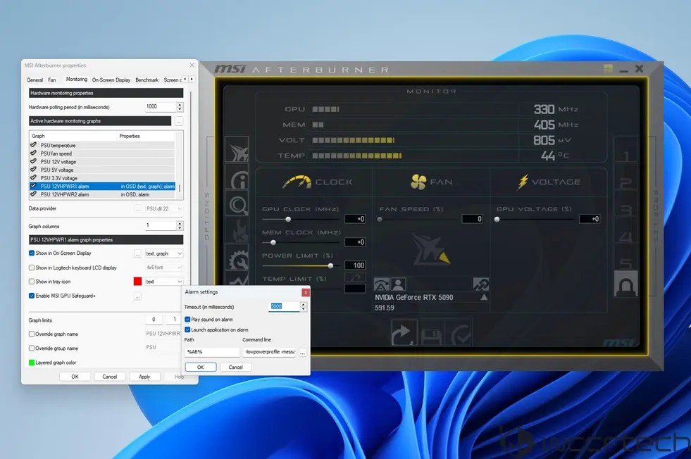Open the MSI Kombustor icon in Afterburner sidebar
The width and height of the screenshot is (691, 459).
(x=237, y=151)
